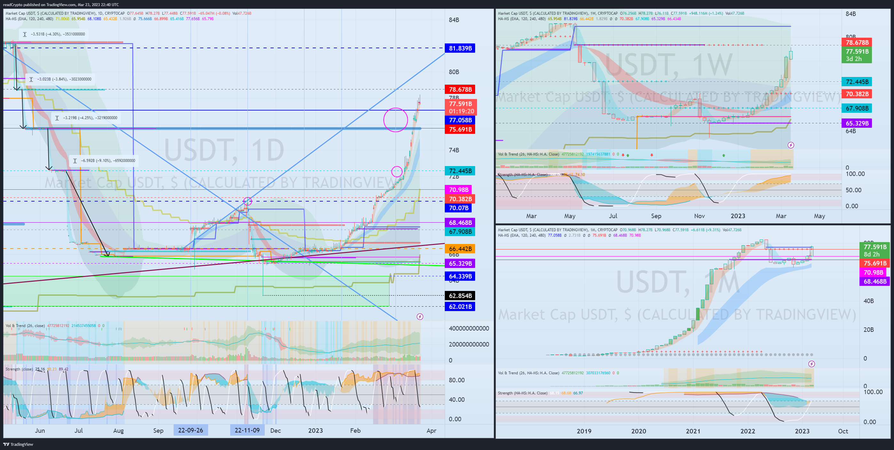
Task: Click the 62.021B blue price label
Action: tap(460, 307)
